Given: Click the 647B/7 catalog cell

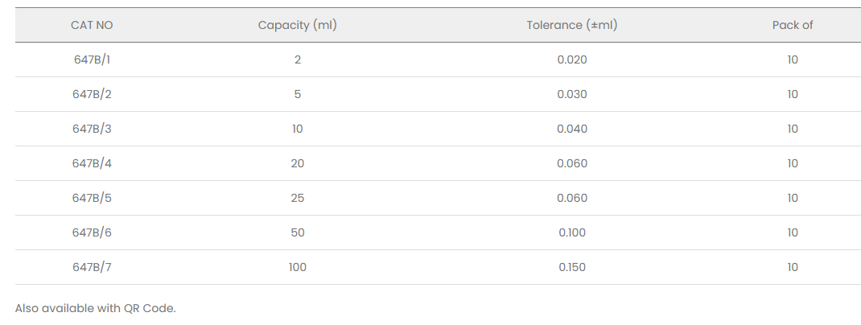Looking at the screenshot, I should (92, 267).
